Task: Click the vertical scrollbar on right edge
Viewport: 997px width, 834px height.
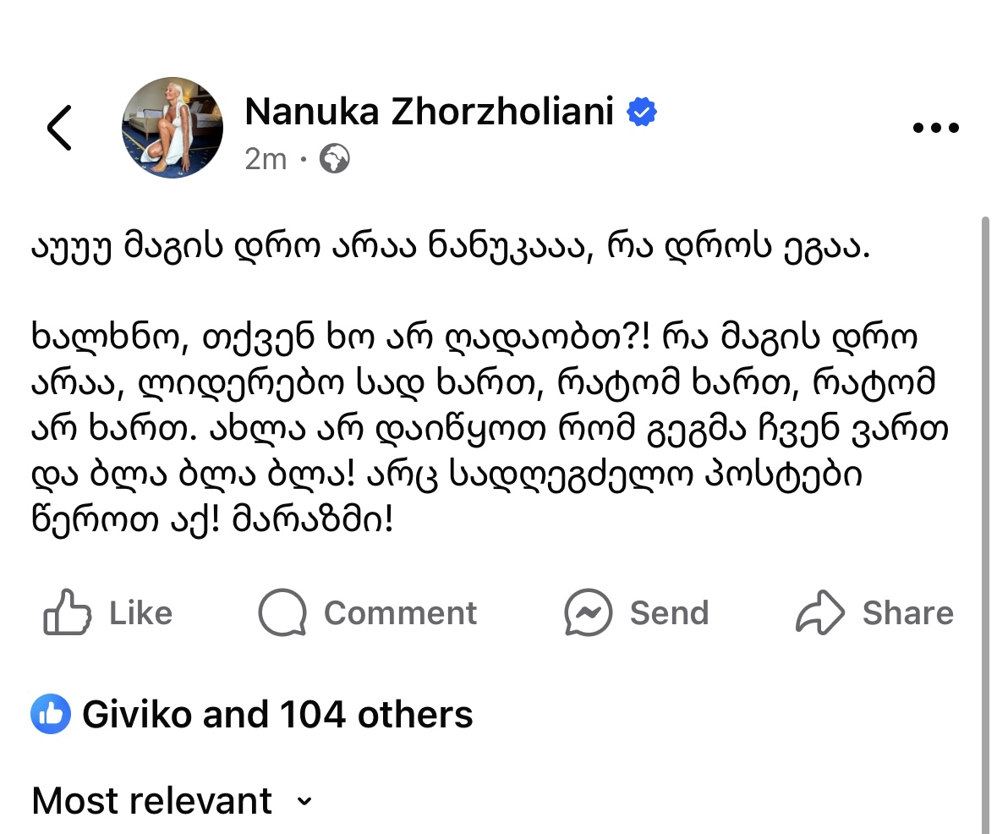Action: pyautogui.click(x=986, y=524)
